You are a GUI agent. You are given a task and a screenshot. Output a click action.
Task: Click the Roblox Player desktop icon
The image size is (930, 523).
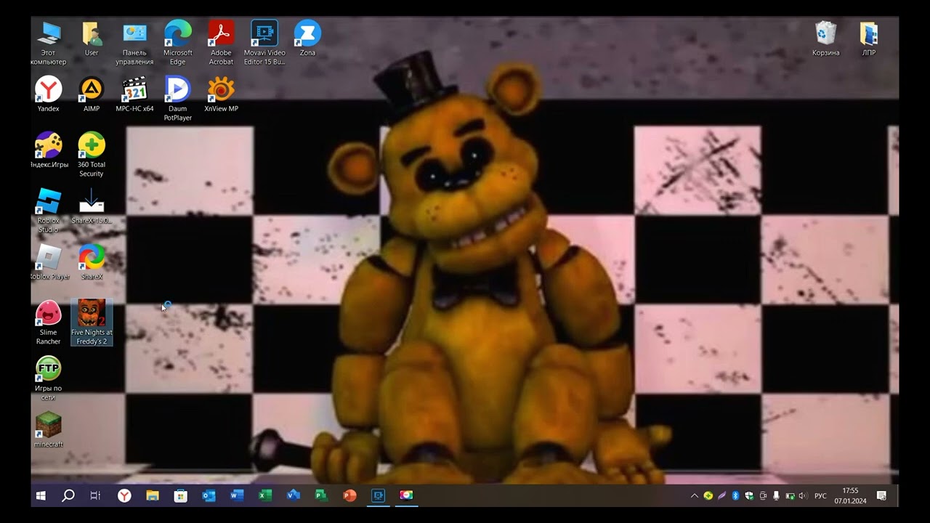coord(48,262)
